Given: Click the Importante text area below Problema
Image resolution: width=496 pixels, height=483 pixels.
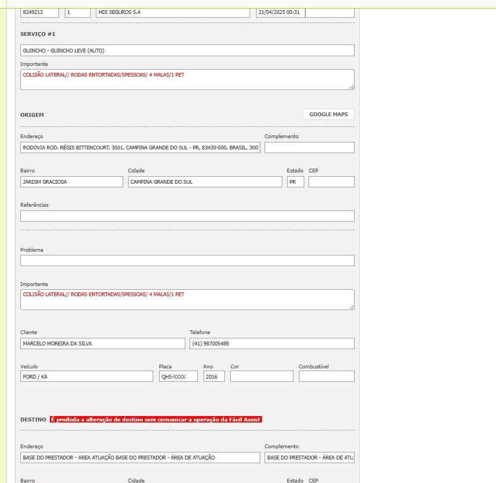Looking at the screenshot, I should 187,299.
